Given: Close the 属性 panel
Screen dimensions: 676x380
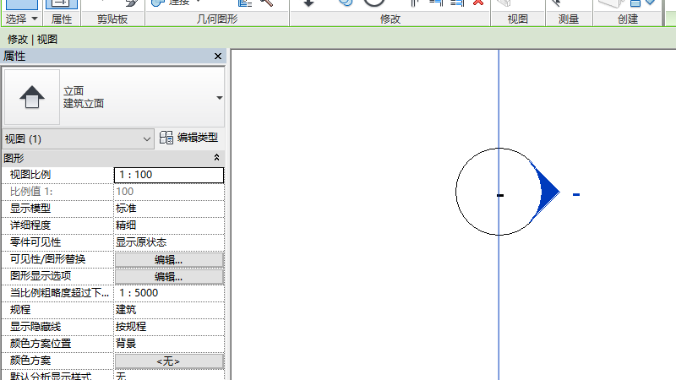Looking at the screenshot, I should (x=217, y=57).
